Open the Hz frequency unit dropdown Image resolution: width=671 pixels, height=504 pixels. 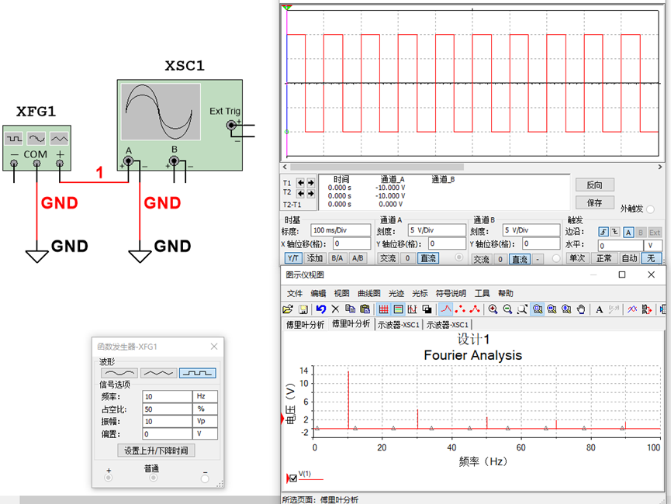(x=206, y=396)
